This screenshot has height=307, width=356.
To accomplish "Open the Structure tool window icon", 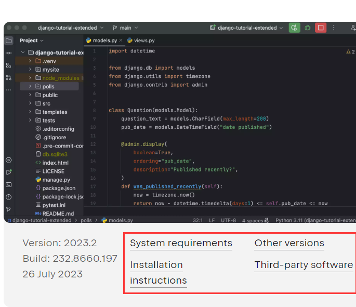I will (x=9, y=65).
